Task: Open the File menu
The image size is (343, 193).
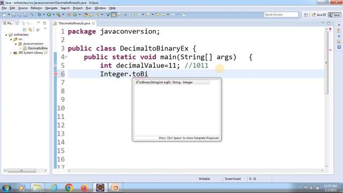Action: click(4, 8)
